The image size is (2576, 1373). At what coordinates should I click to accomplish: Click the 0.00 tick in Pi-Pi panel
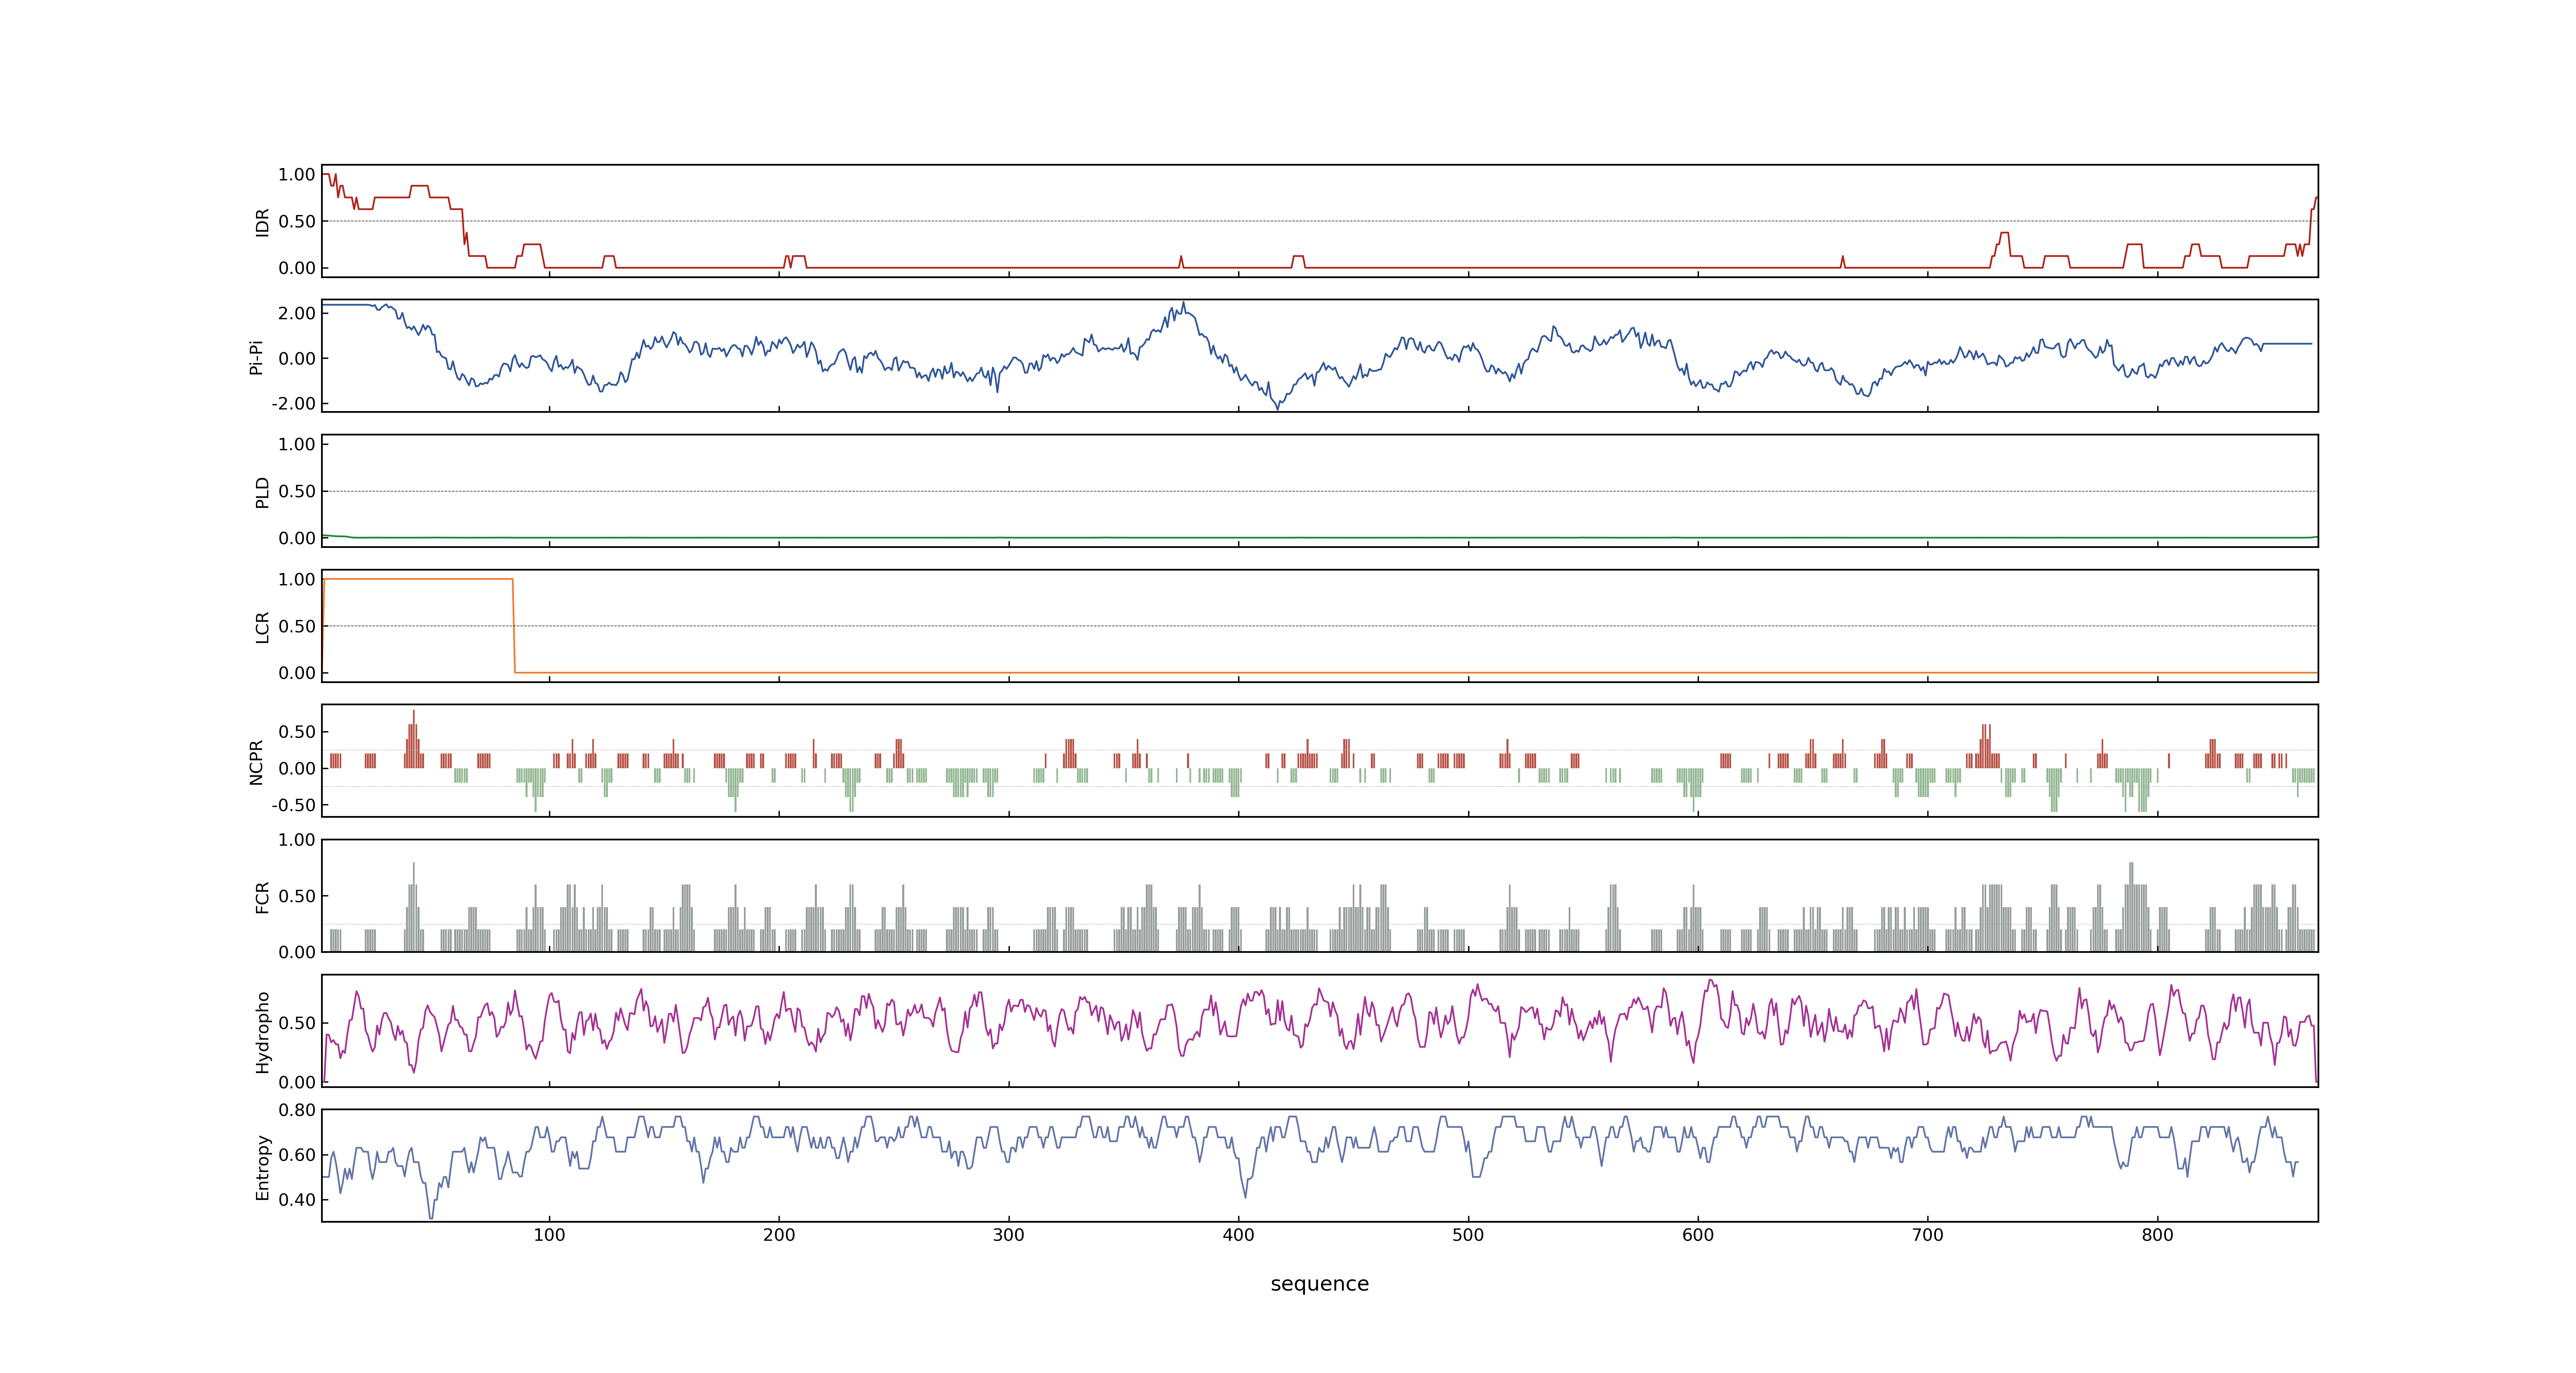click(297, 359)
